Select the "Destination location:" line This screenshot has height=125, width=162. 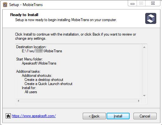(31, 47)
